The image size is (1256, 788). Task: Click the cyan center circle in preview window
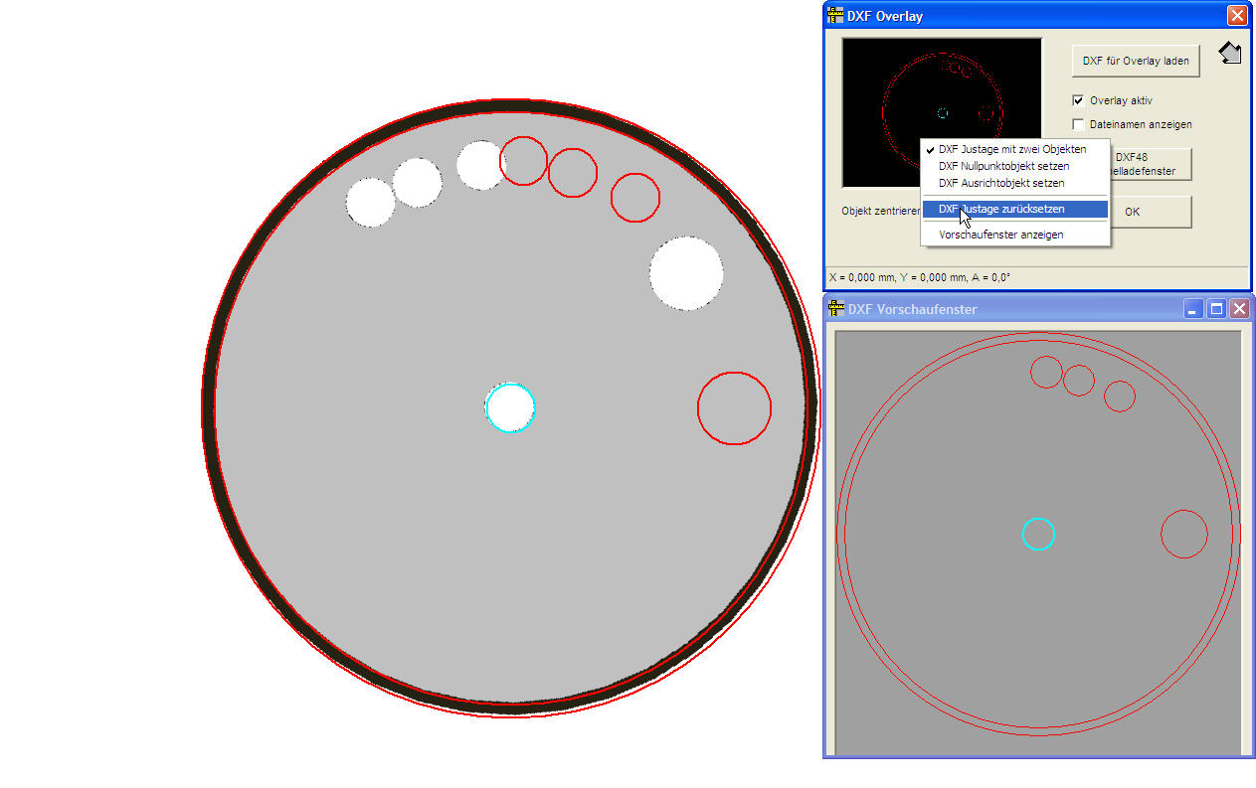(1038, 534)
